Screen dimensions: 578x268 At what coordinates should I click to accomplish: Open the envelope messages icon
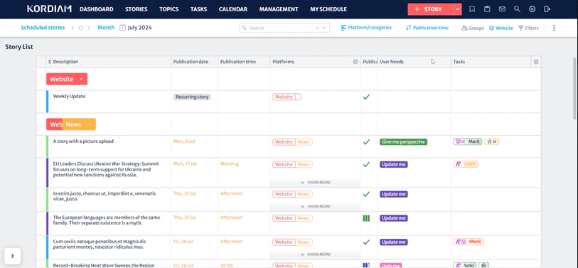[x=502, y=9]
